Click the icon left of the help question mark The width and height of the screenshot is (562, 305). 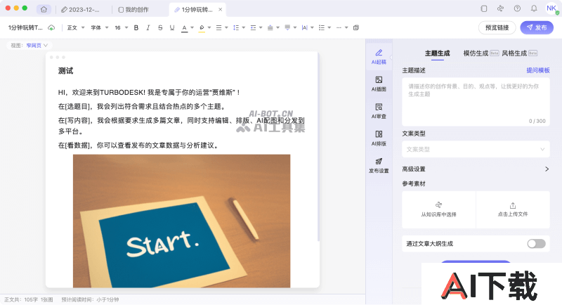[x=500, y=8]
